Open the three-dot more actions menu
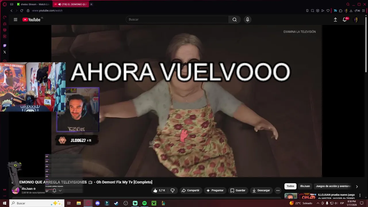Viewport: 368px width, 207px height. pos(278,190)
